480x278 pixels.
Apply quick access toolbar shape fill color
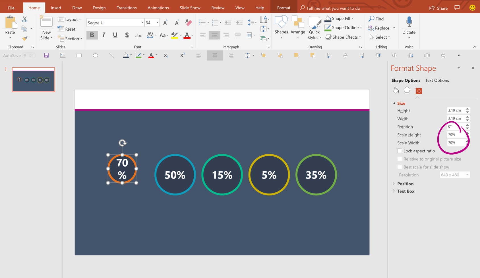[126, 55]
